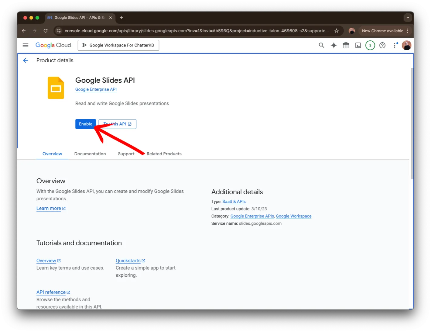
Task: Open the tutorials Overview link
Action: pyautogui.click(x=48, y=261)
